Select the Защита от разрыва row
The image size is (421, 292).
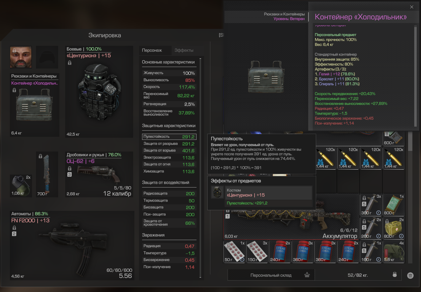tap(169, 144)
